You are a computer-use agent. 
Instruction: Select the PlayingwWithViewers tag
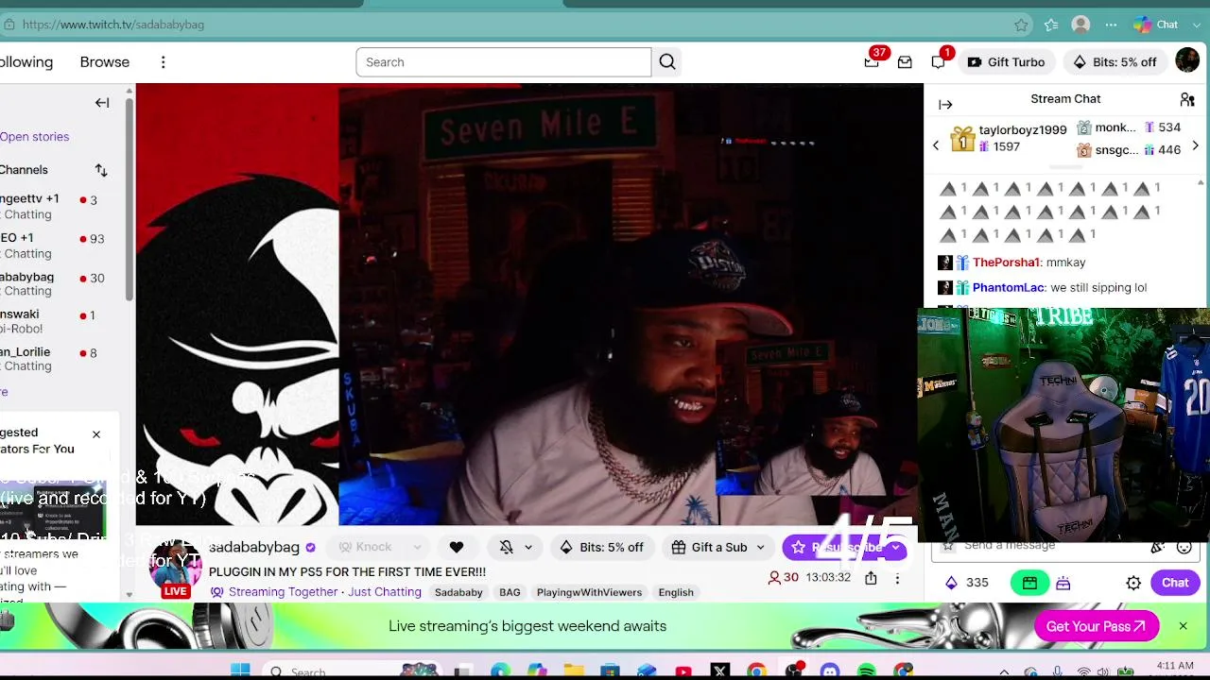[x=589, y=592]
